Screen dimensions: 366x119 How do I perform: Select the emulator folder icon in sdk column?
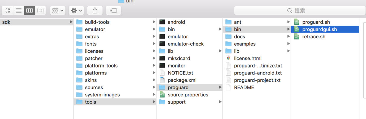coord(79,29)
